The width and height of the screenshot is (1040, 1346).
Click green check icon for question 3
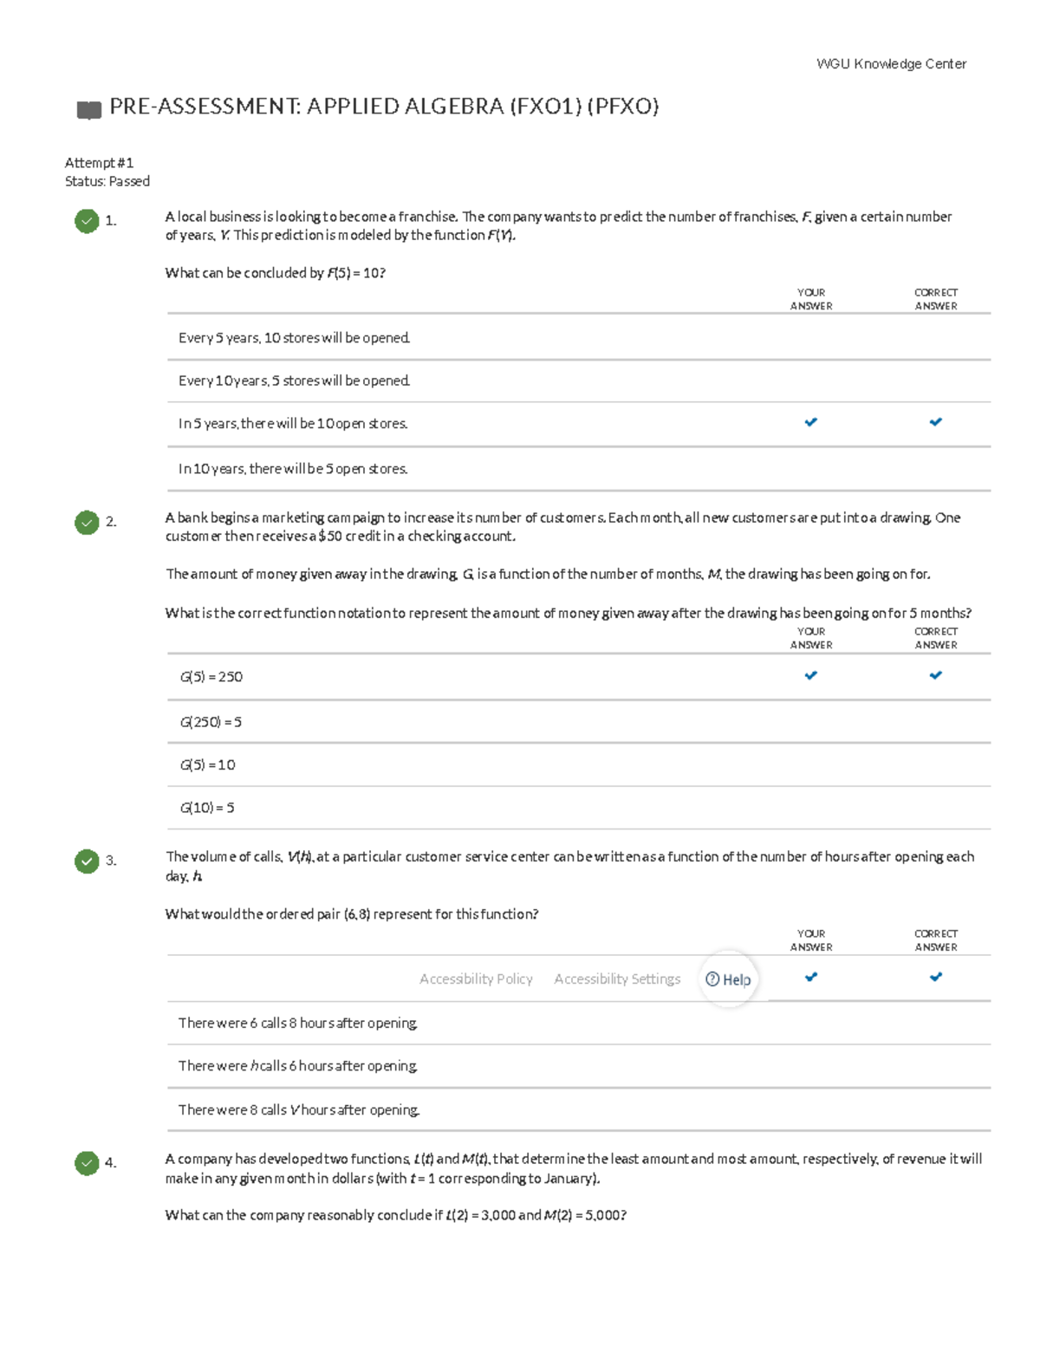[x=87, y=861]
